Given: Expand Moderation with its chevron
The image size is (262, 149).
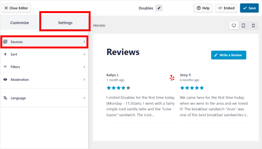Looking at the screenshot, I should coord(84,79).
